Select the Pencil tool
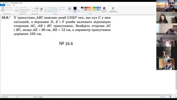This screenshot has width=177, height=100. point(33,8)
